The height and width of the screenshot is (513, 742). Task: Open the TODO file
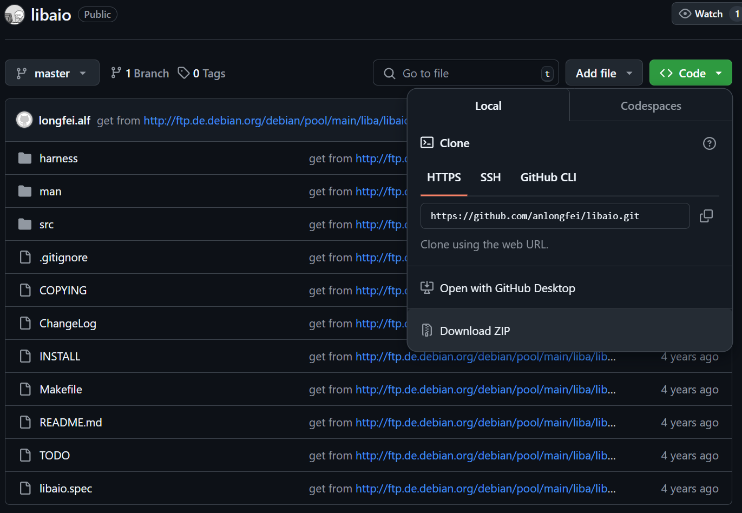[55, 455]
